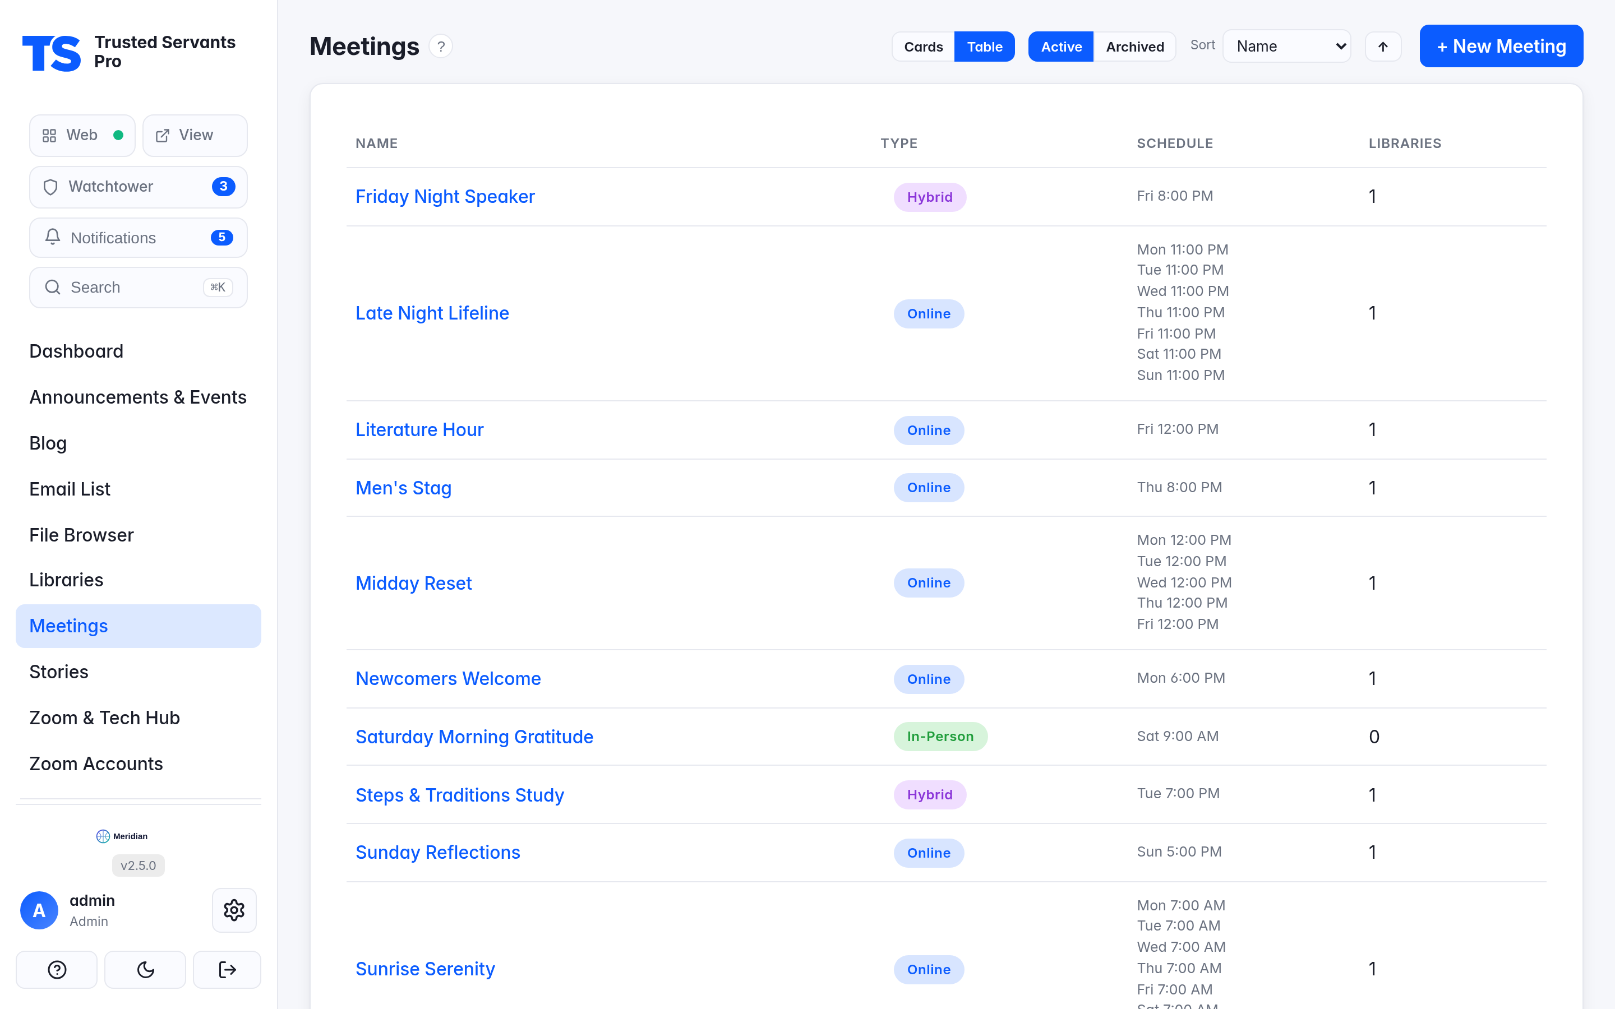The width and height of the screenshot is (1615, 1009).
Task: Open Watchtower with shield icon
Action: (x=138, y=187)
